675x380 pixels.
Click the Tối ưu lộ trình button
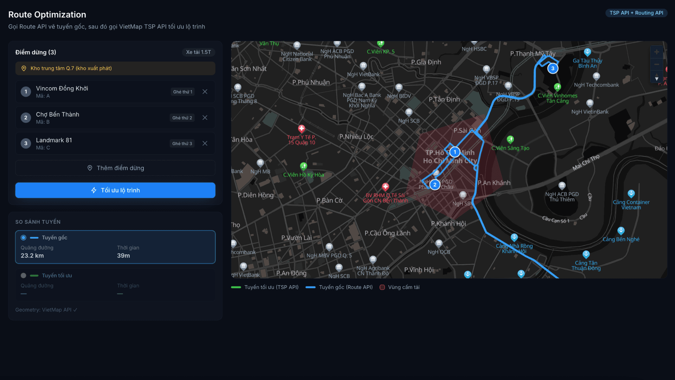pyautogui.click(x=115, y=190)
